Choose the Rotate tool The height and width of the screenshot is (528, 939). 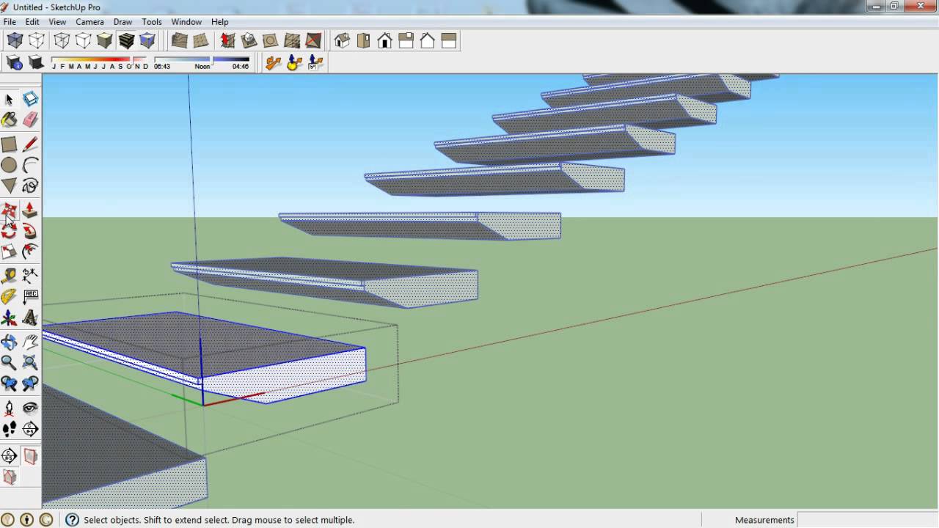9,231
